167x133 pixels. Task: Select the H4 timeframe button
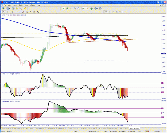click(x=113, y=12)
